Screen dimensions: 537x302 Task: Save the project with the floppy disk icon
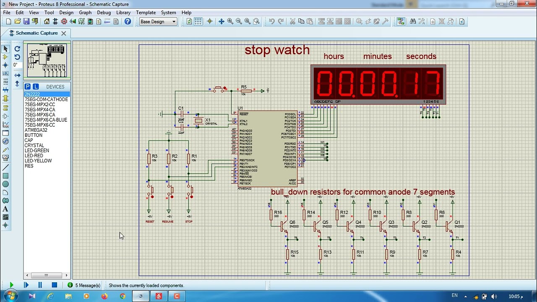pos(26,21)
